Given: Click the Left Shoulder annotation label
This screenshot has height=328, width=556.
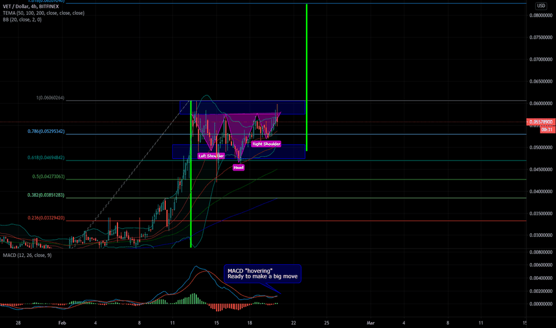Looking at the screenshot, I should 211,156.
